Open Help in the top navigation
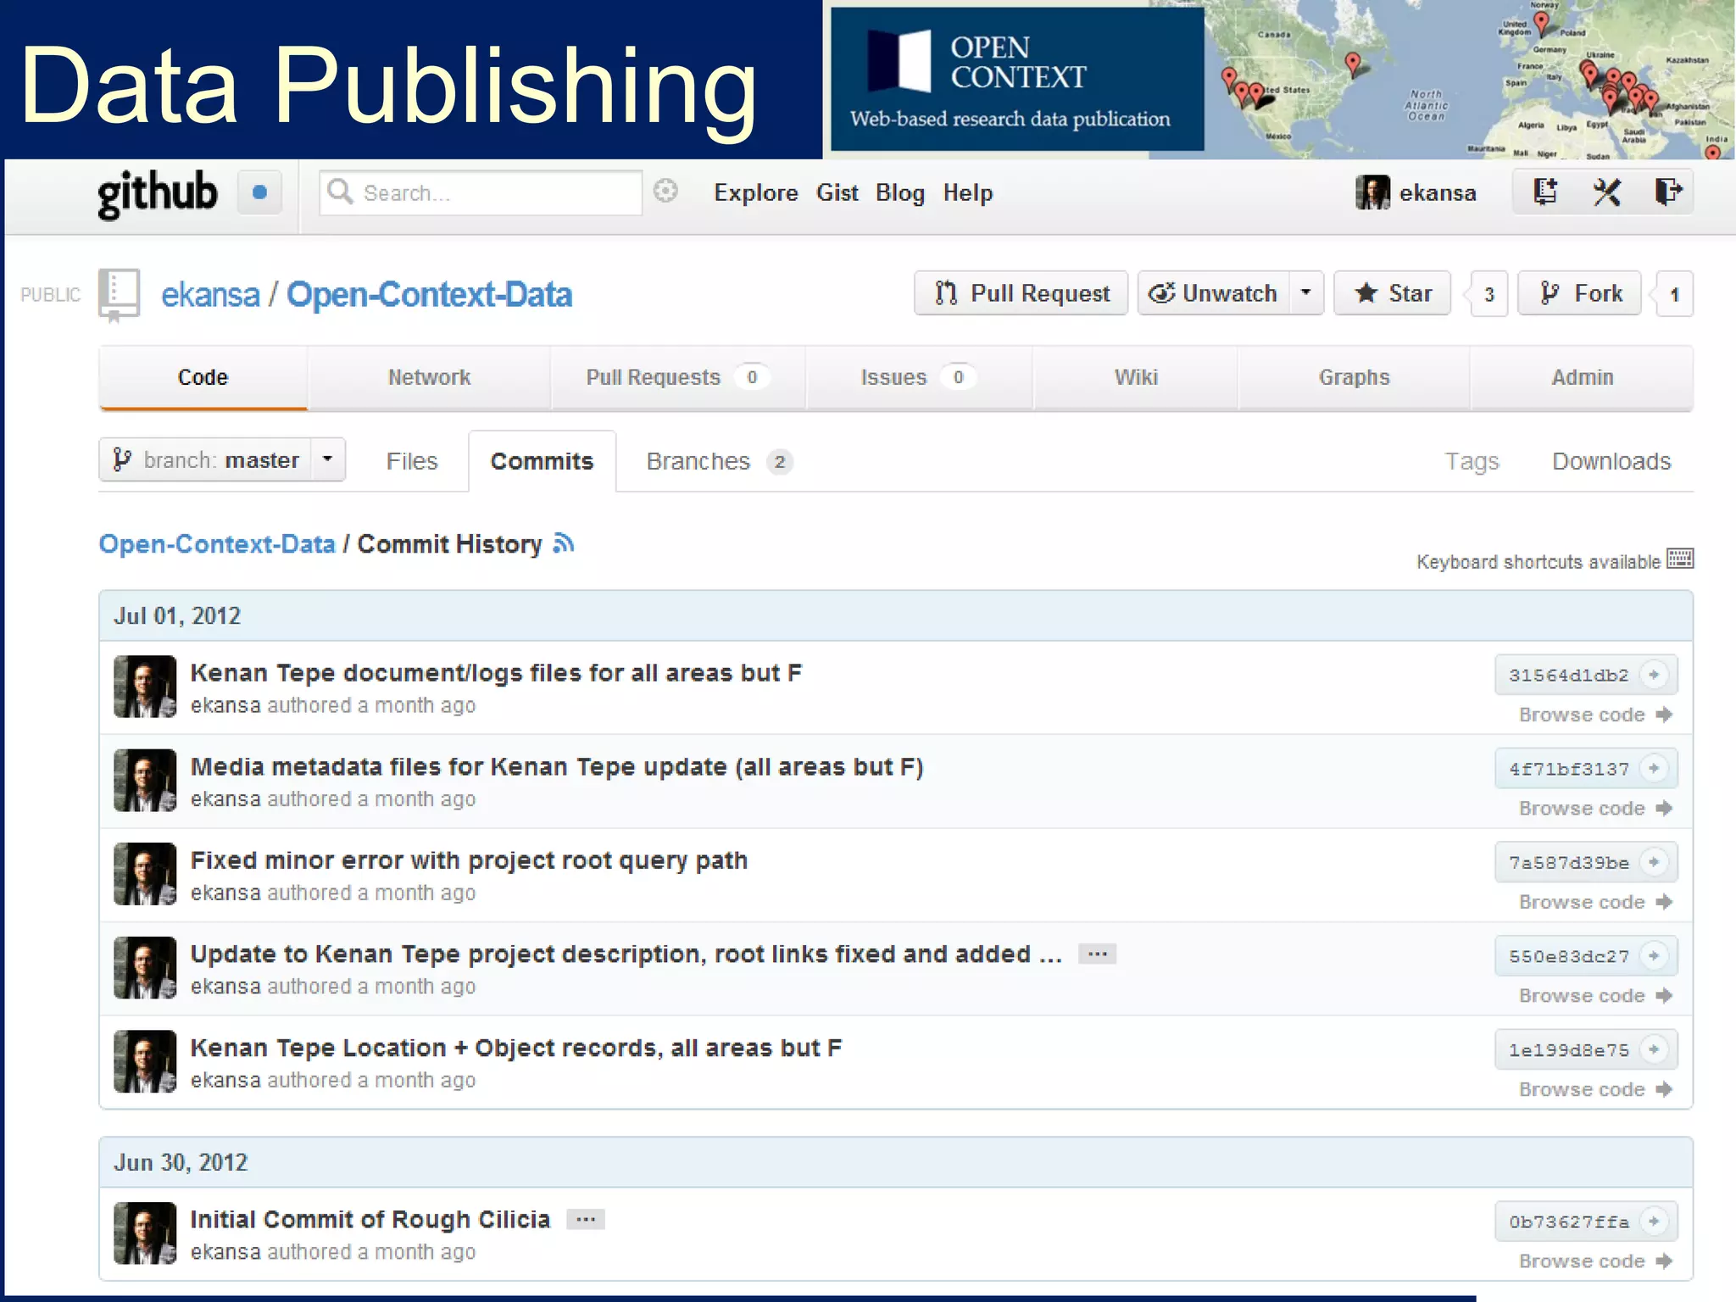 [968, 193]
